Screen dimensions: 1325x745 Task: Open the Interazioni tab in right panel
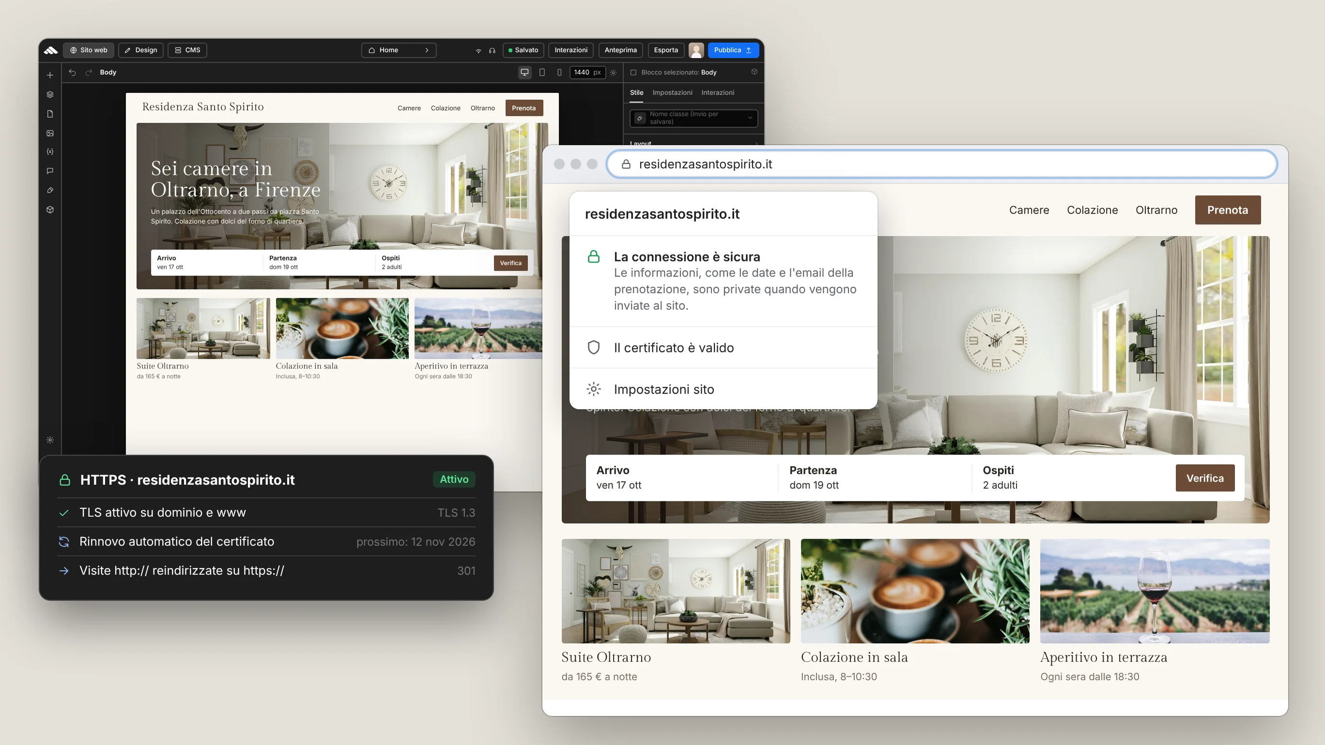click(718, 92)
